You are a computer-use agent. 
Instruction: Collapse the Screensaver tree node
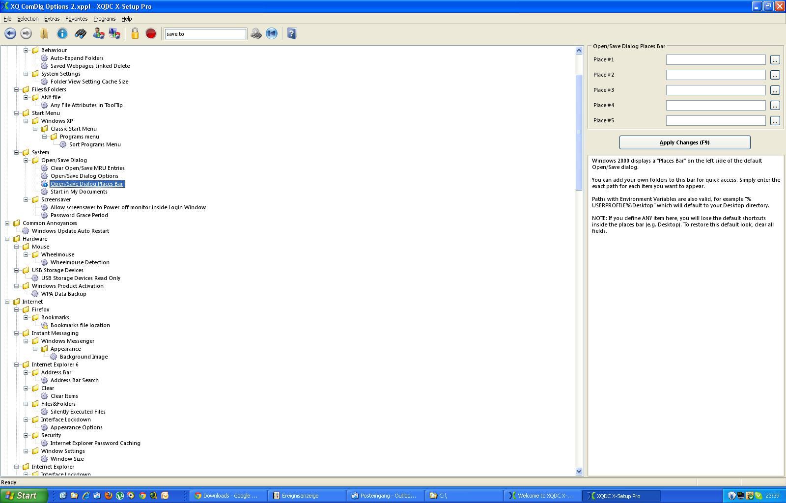[x=26, y=199]
